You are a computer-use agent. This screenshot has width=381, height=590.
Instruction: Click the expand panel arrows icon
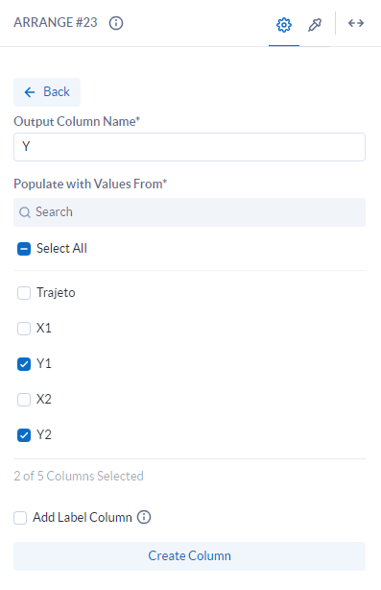click(355, 23)
